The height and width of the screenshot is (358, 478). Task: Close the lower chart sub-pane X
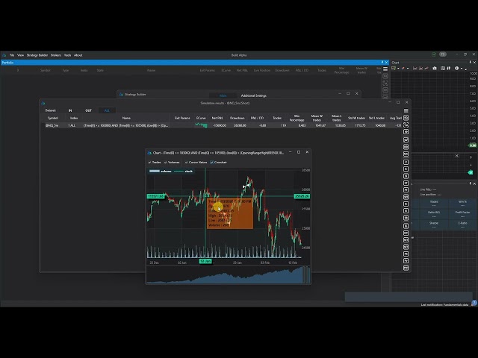(456, 156)
